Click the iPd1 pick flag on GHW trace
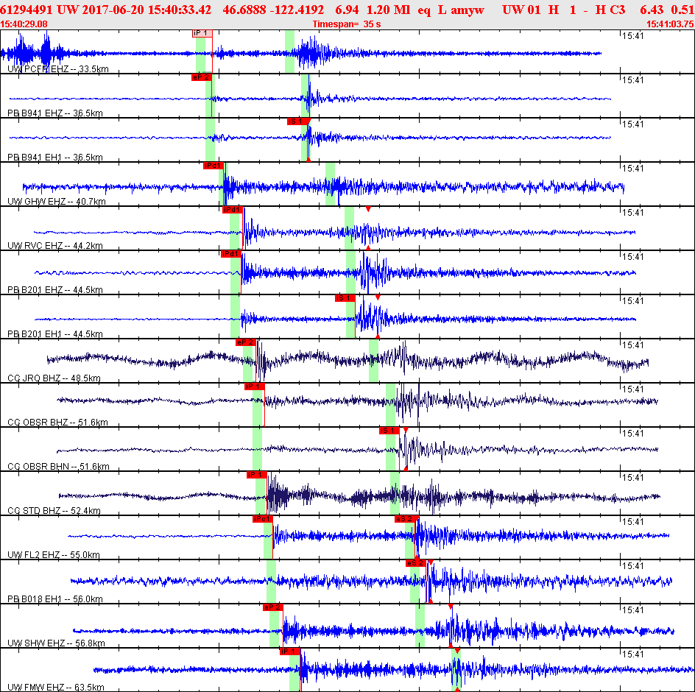 [x=214, y=166]
